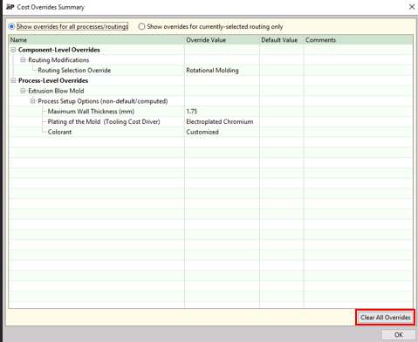Click Process Setup Options (non-default/computed) label
Screen dimensions: 418x342
(x=103, y=101)
